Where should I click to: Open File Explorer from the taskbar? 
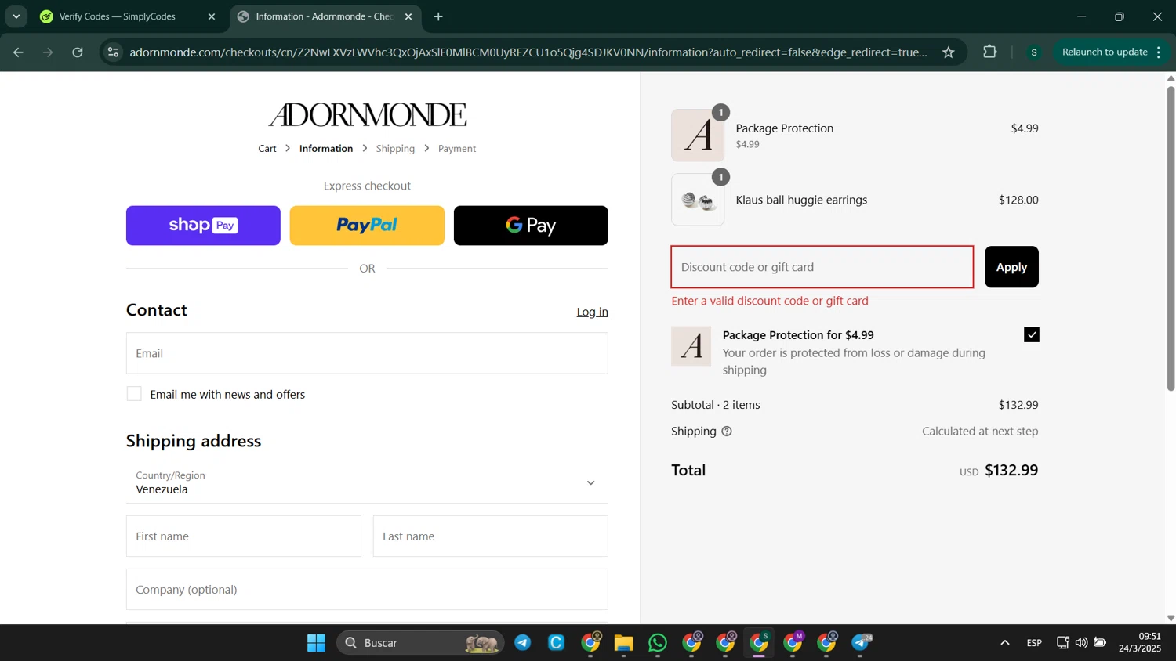pos(624,643)
